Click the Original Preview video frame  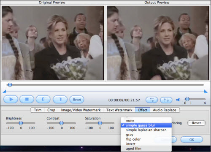(53, 43)
